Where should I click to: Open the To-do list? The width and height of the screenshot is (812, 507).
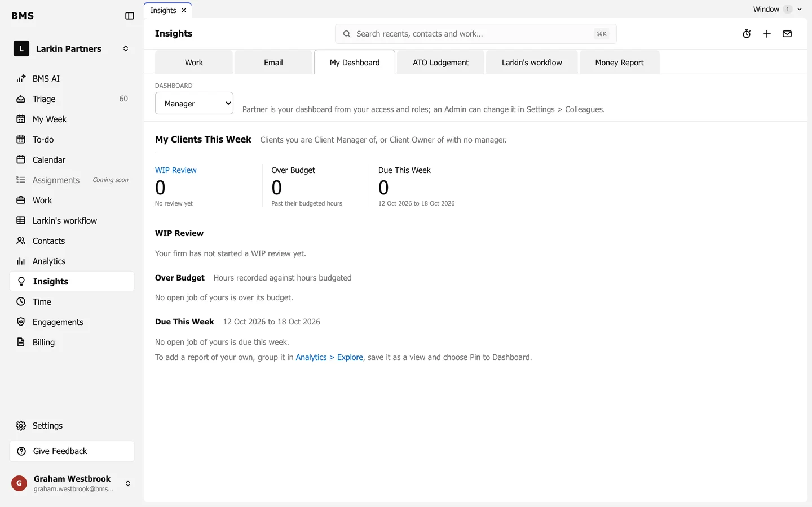click(72, 140)
